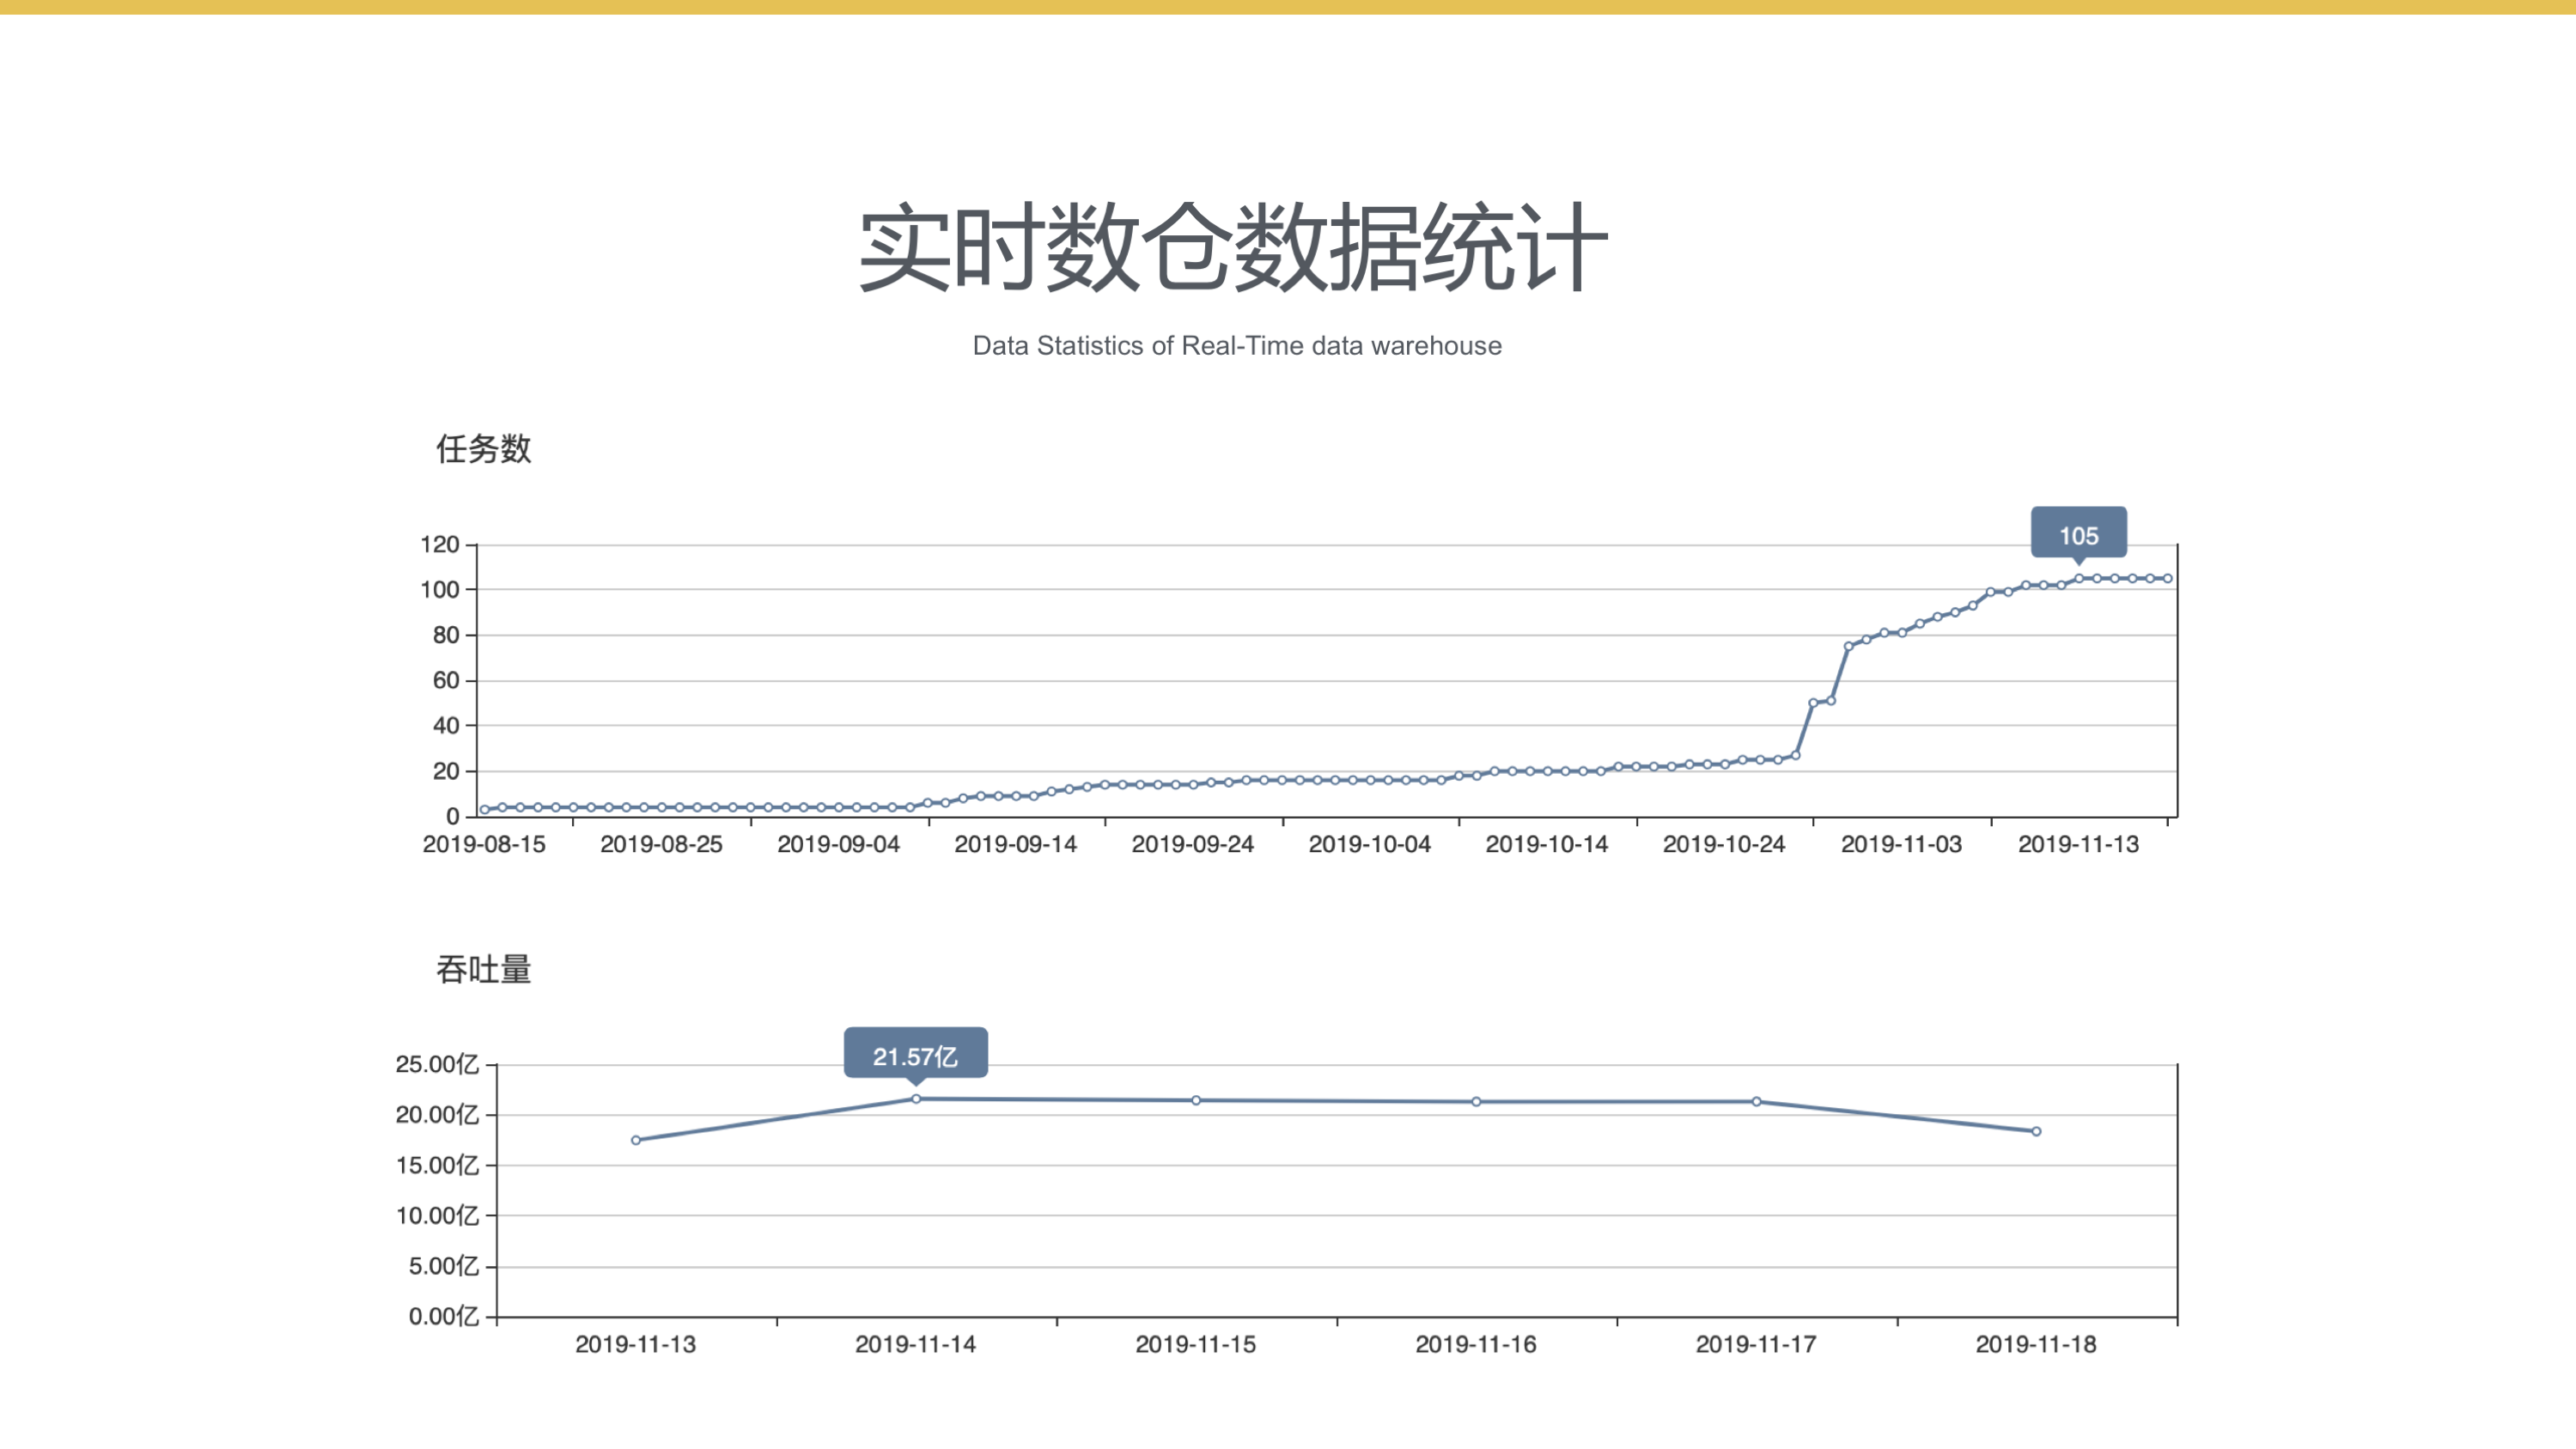Click the subtitle Data Statistics of Real-Time data warehouse
2576x1449 pixels.
(x=1237, y=346)
